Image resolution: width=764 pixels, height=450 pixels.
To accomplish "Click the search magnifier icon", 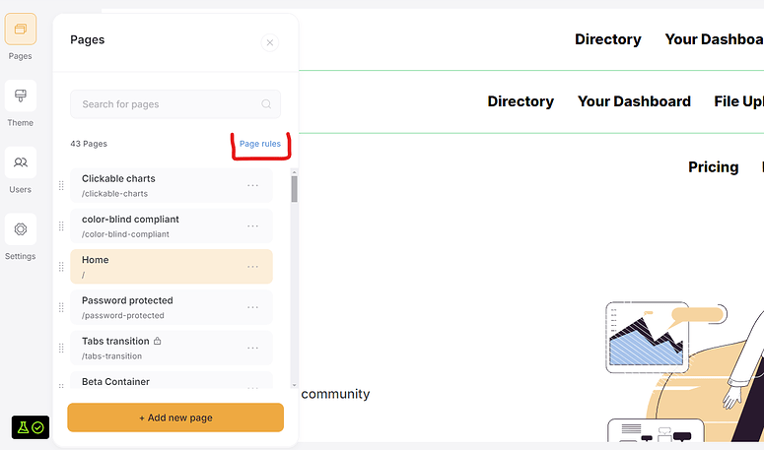I will (x=266, y=104).
